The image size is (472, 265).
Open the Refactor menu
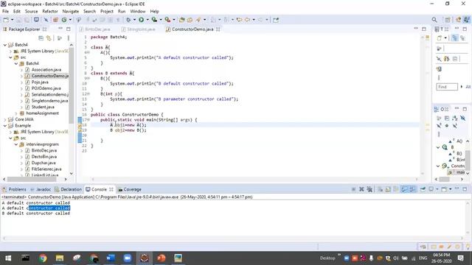tap(50, 12)
